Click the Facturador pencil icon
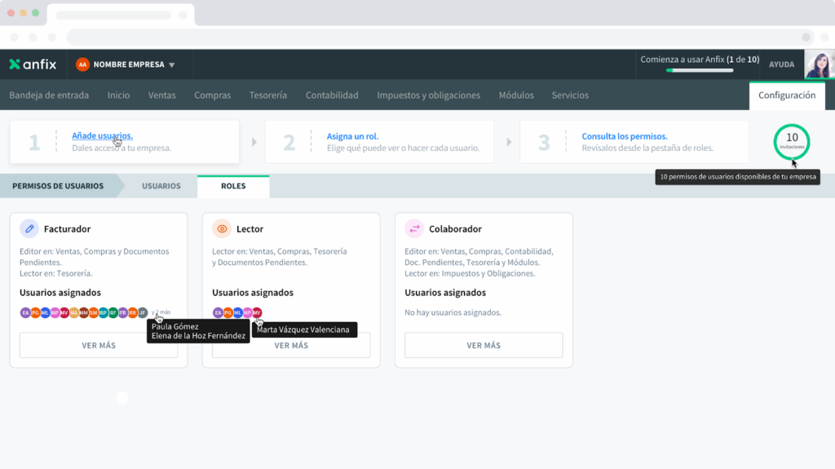This screenshot has height=469, width=835. [29, 229]
